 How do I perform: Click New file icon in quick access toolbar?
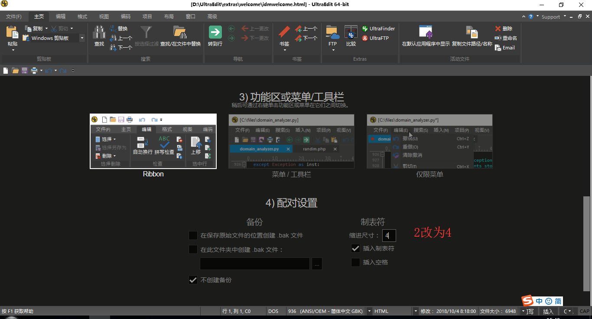[6, 70]
